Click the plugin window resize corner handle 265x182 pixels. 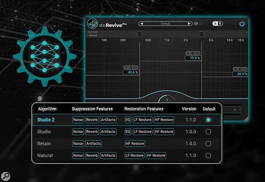(247, 119)
